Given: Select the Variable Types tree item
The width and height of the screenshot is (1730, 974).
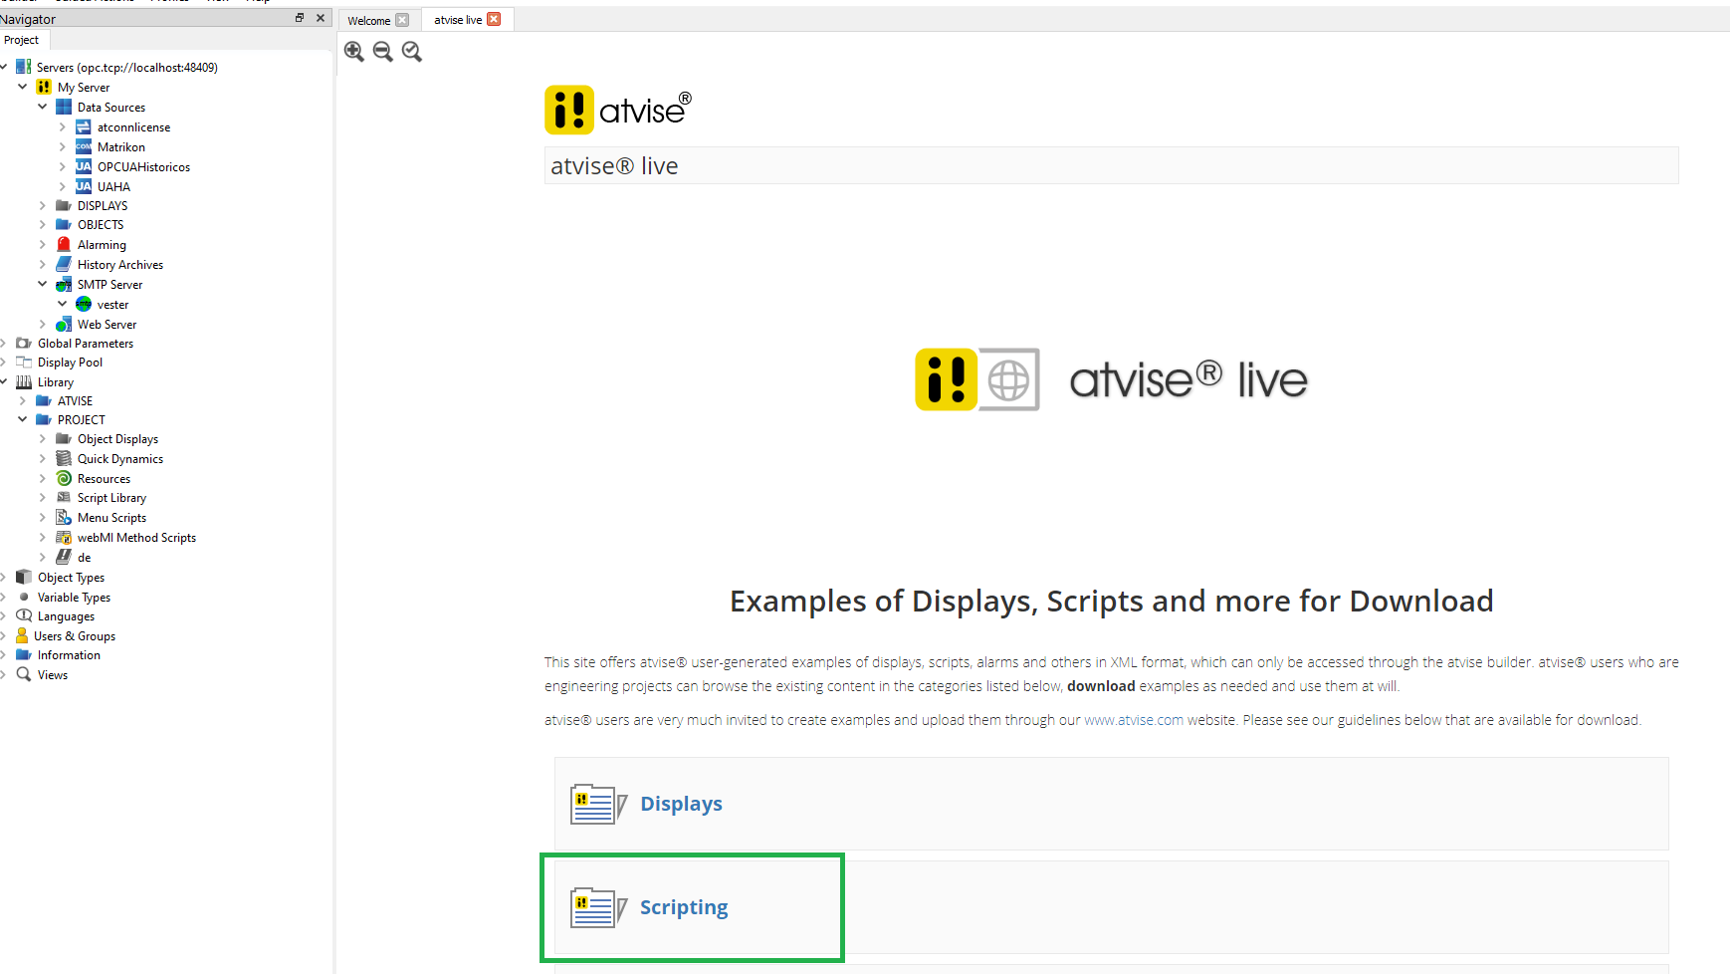Looking at the screenshot, I should [x=74, y=598].
